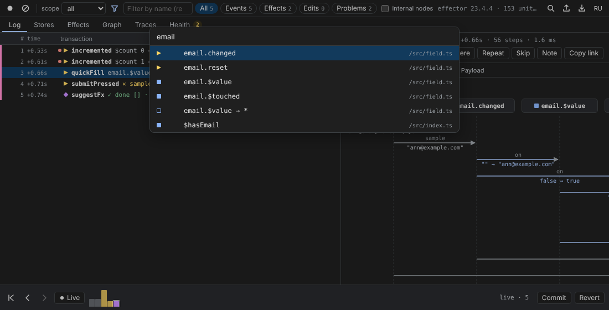Open the Payload tab

pyautogui.click(x=472, y=70)
